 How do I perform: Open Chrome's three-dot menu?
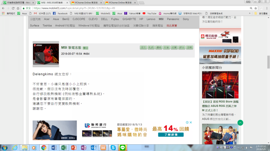click(267, 8)
